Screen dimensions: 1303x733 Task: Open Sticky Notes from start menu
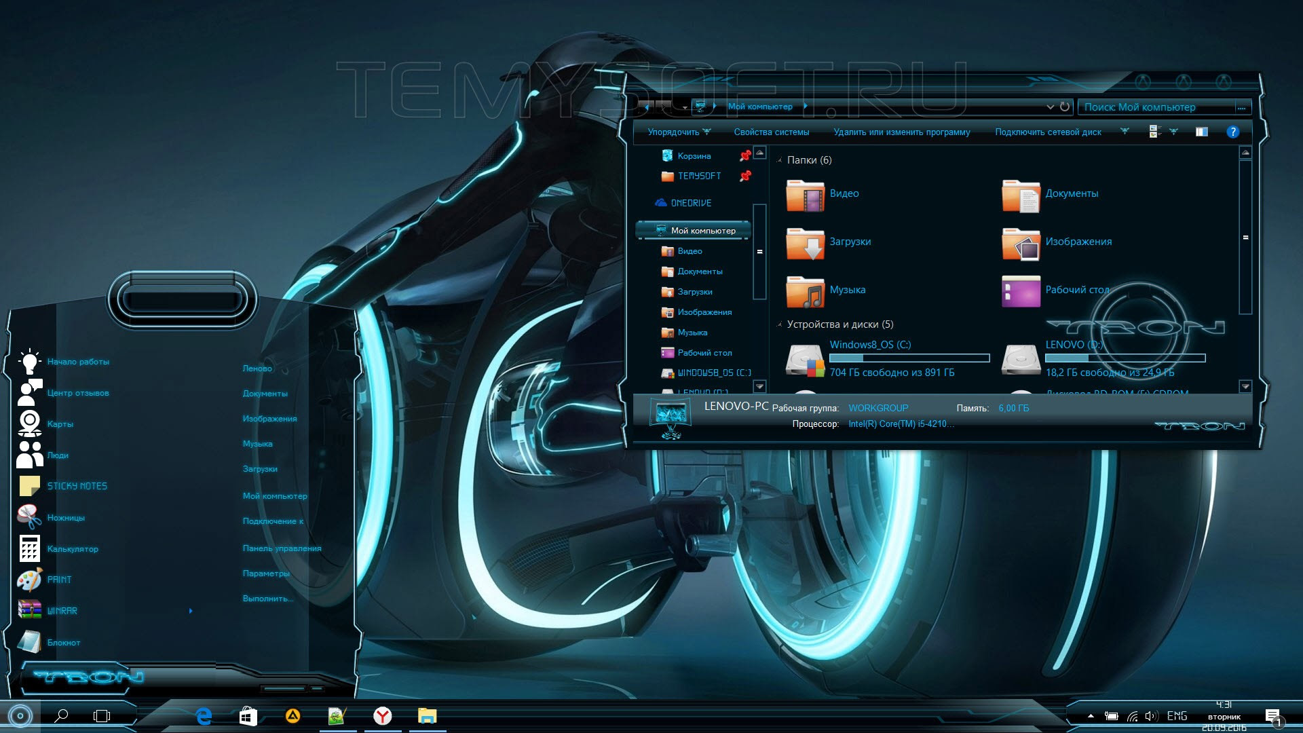pyautogui.click(x=62, y=486)
